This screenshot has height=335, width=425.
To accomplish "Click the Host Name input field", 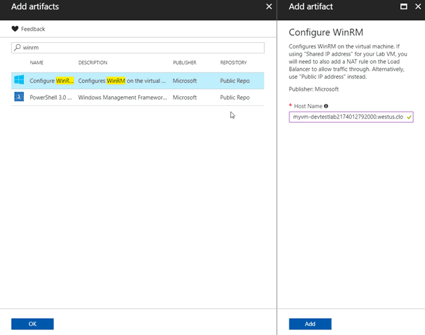I will coord(351,117).
